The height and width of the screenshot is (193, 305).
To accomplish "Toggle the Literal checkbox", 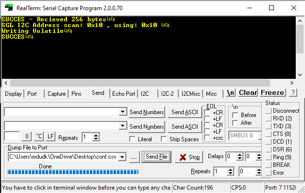I will (x=132, y=139).
